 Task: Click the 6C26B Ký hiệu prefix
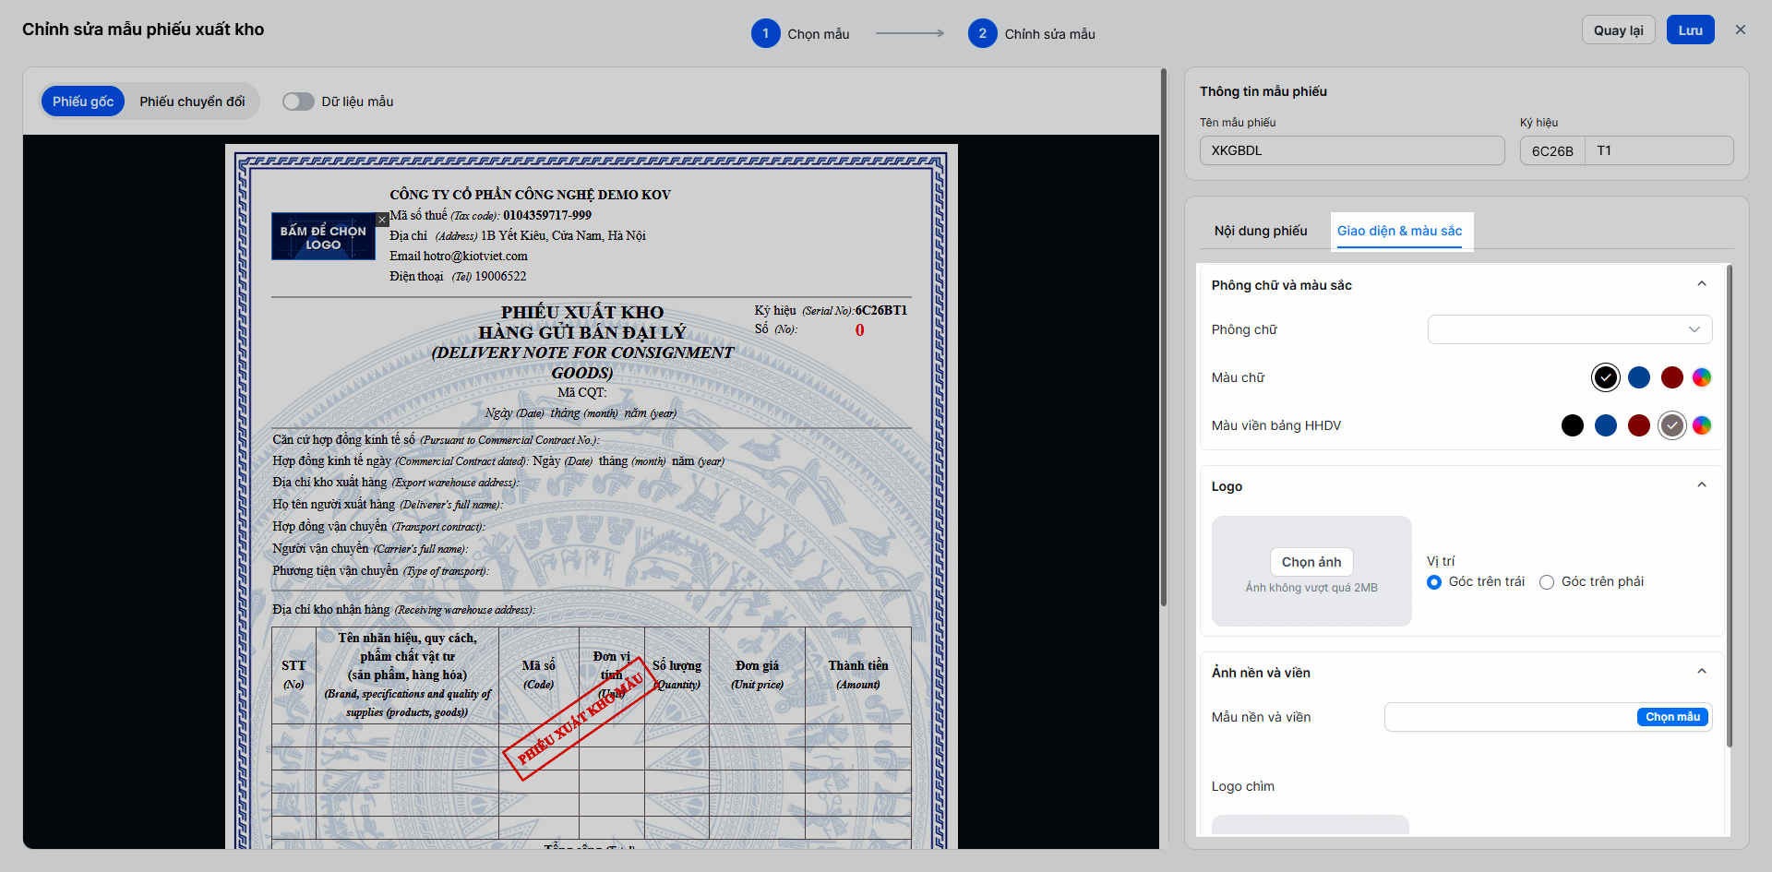click(1552, 150)
